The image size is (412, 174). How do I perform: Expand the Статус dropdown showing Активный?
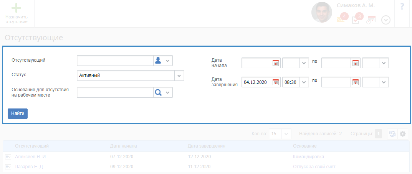coord(179,76)
